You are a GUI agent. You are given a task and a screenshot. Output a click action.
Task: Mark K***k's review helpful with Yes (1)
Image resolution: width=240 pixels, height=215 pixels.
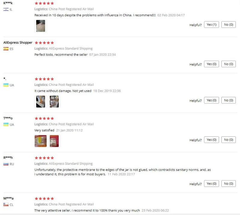(211, 25)
